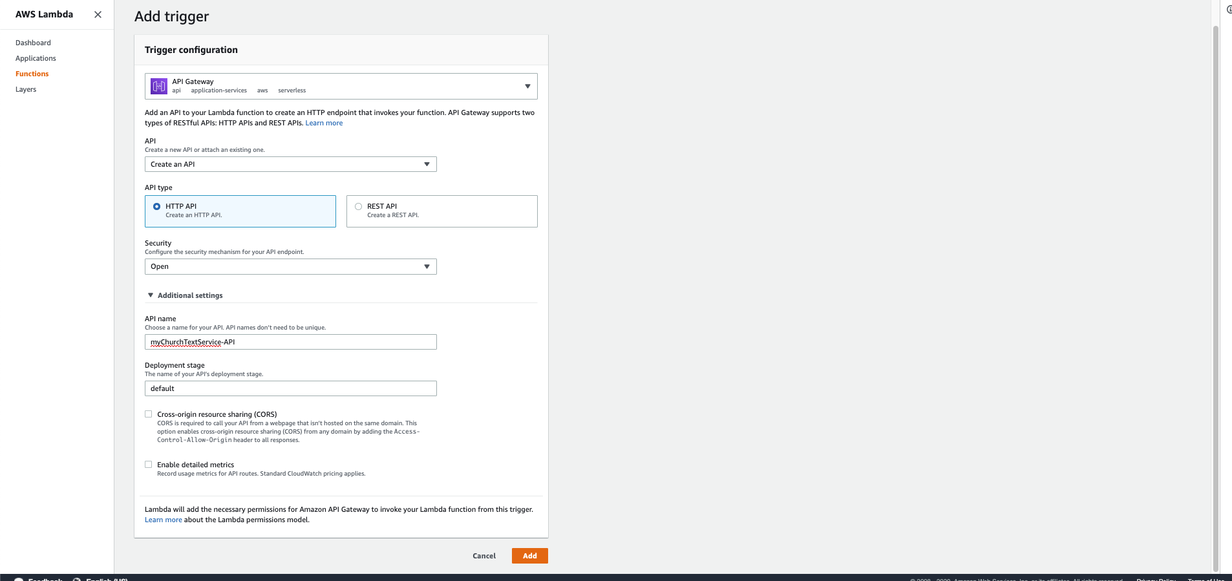Enable detailed metrics checkbox

[x=149, y=465]
